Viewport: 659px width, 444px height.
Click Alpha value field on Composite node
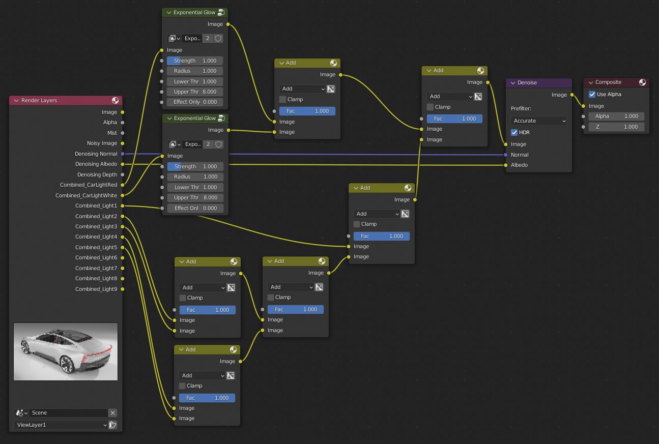pos(617,116)
